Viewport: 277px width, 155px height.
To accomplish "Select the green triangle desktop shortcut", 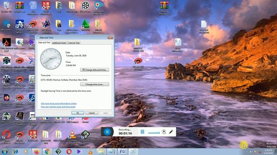I will [x=86, y=25].
